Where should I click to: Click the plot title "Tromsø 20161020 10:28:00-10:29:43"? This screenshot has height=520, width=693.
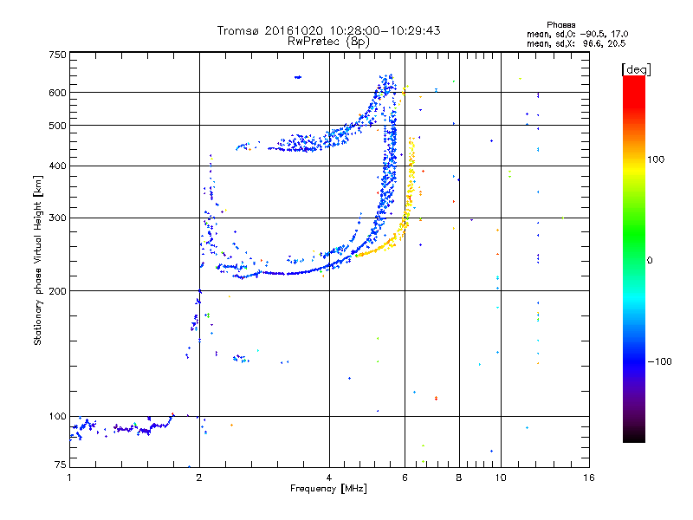328,30
